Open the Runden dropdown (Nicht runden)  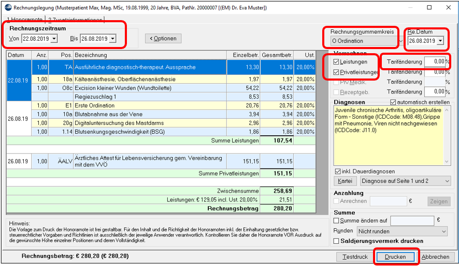[444, 231]
